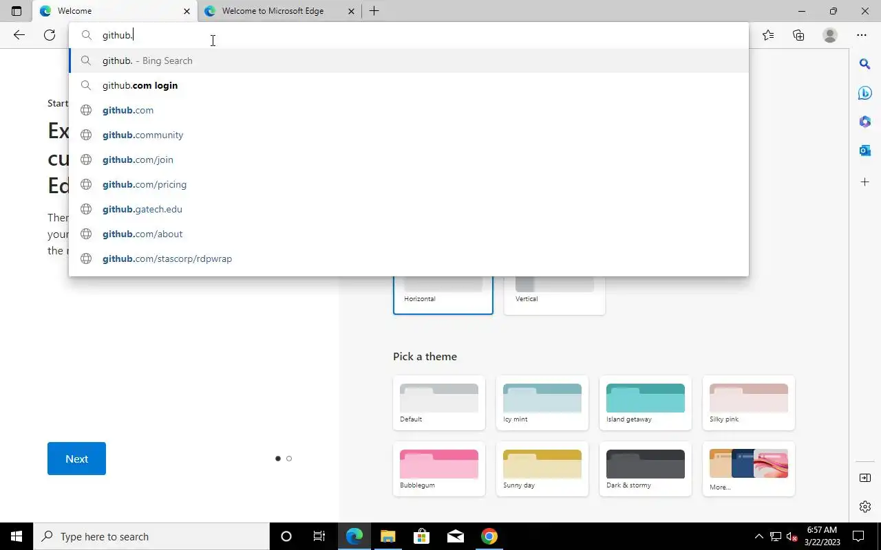Screen dimensions: 881x550
Task: Open Mail app from the taskbar
Action: 455,536
